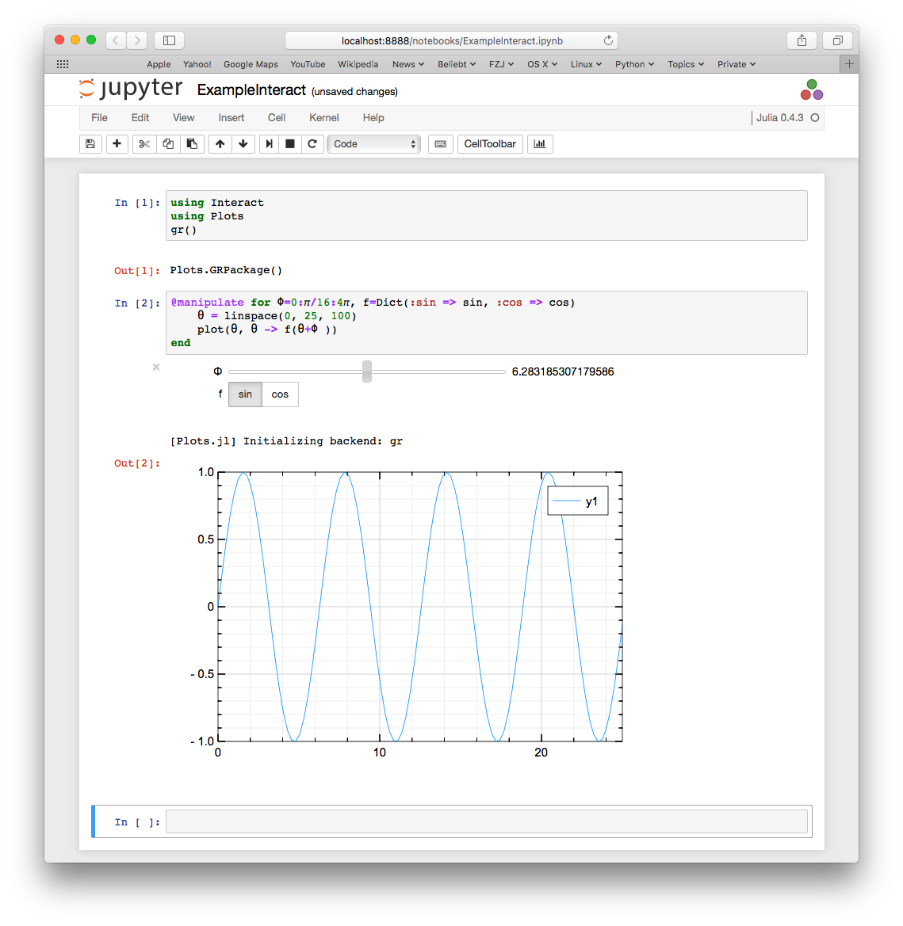Save the notebook with the floppy icon
The height and width of the screenshot is (926, 903).
[90, 144]
